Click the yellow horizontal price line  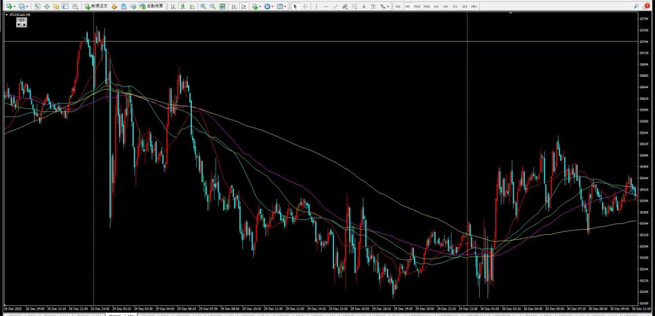(320, 41)
